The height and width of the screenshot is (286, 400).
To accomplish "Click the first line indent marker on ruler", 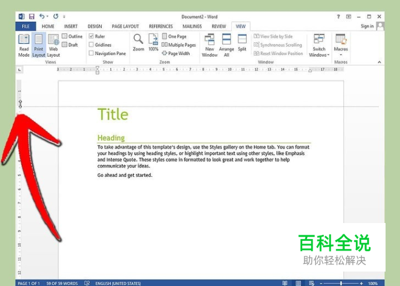I will (98, 68).
